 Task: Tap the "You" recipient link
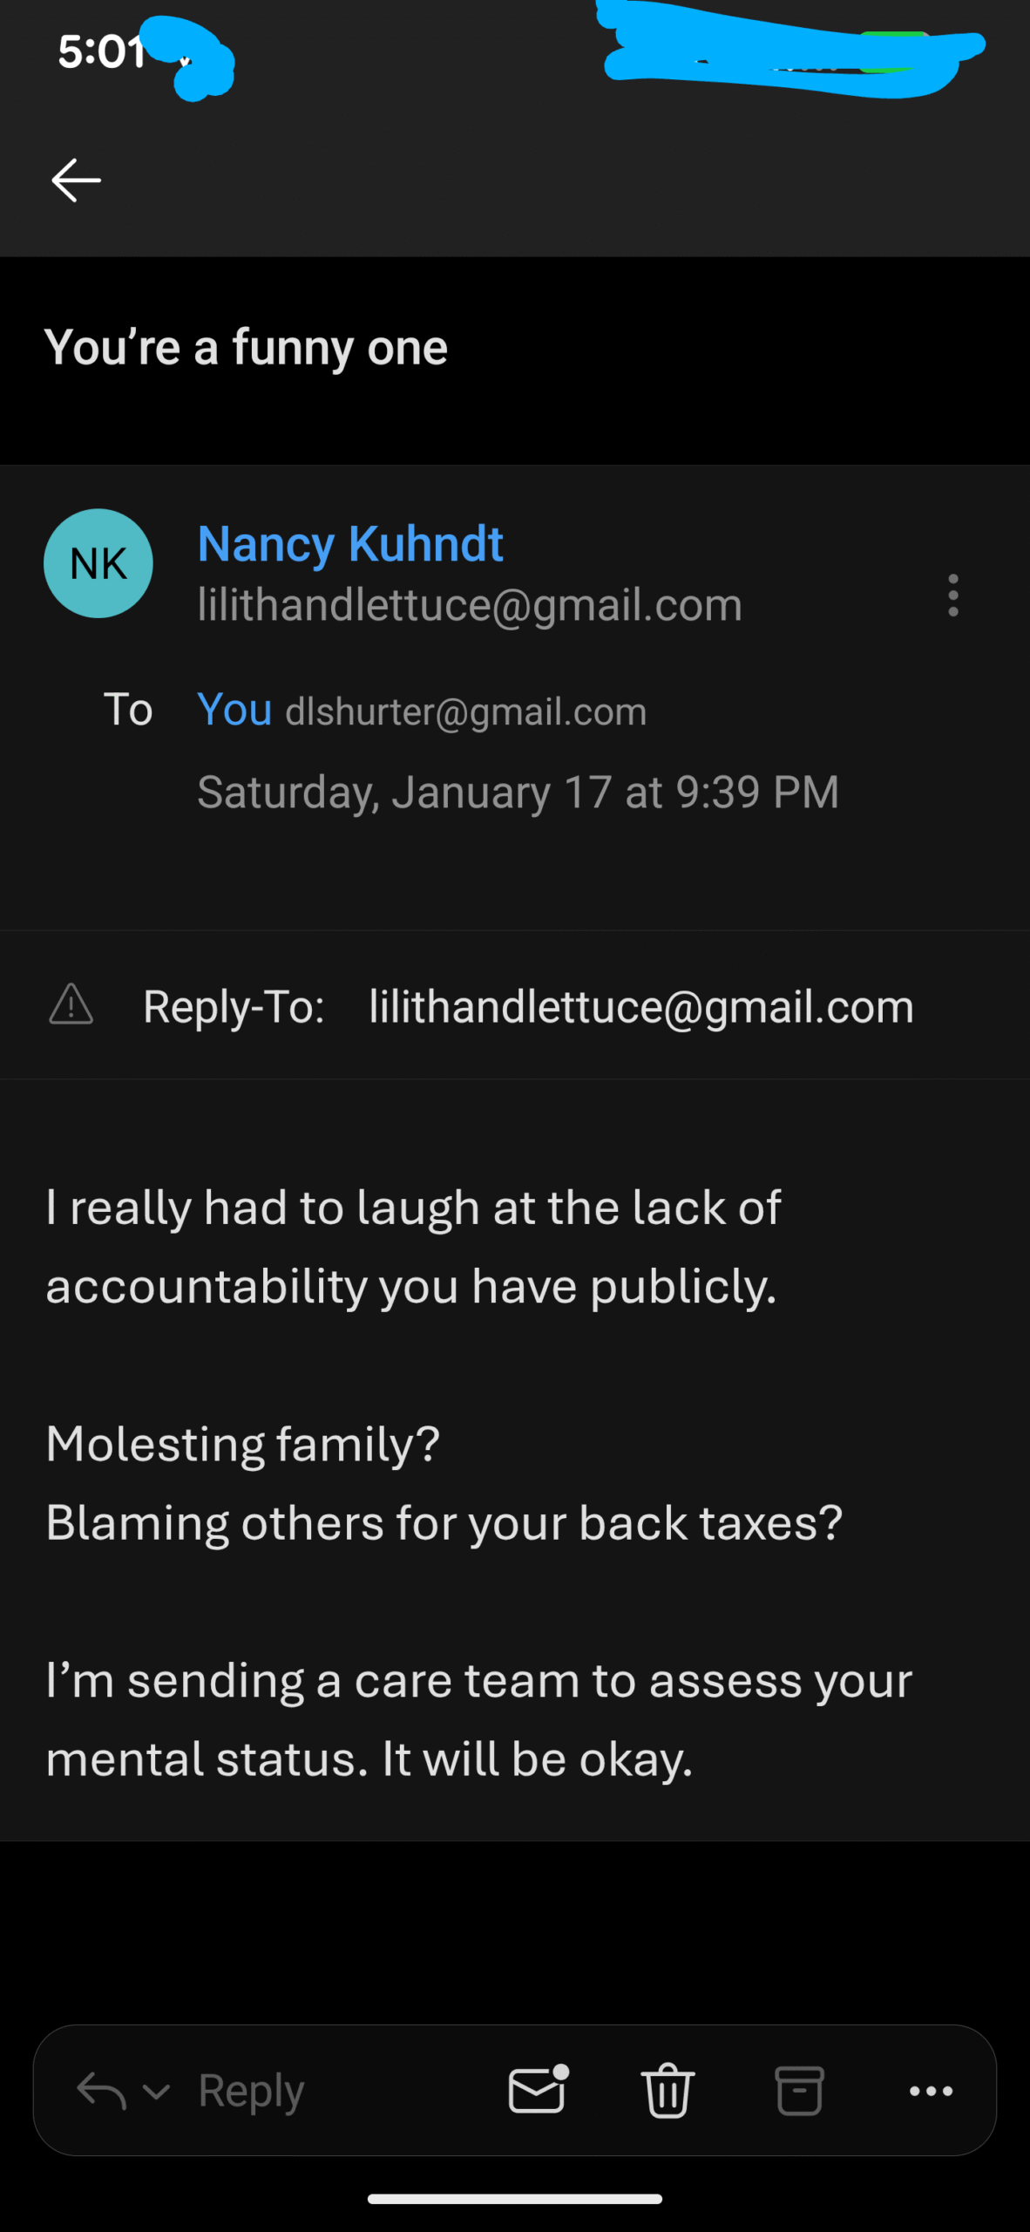tap(234, 710)
